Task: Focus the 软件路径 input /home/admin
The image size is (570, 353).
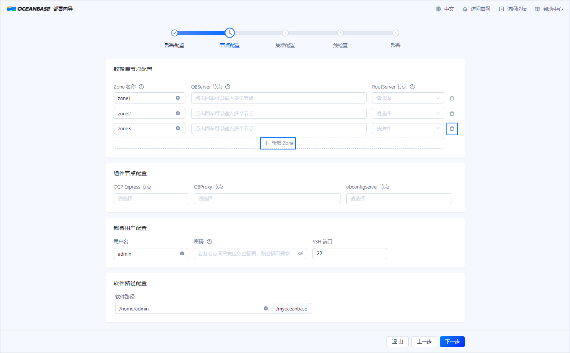Action: click(x=193, y=309)
